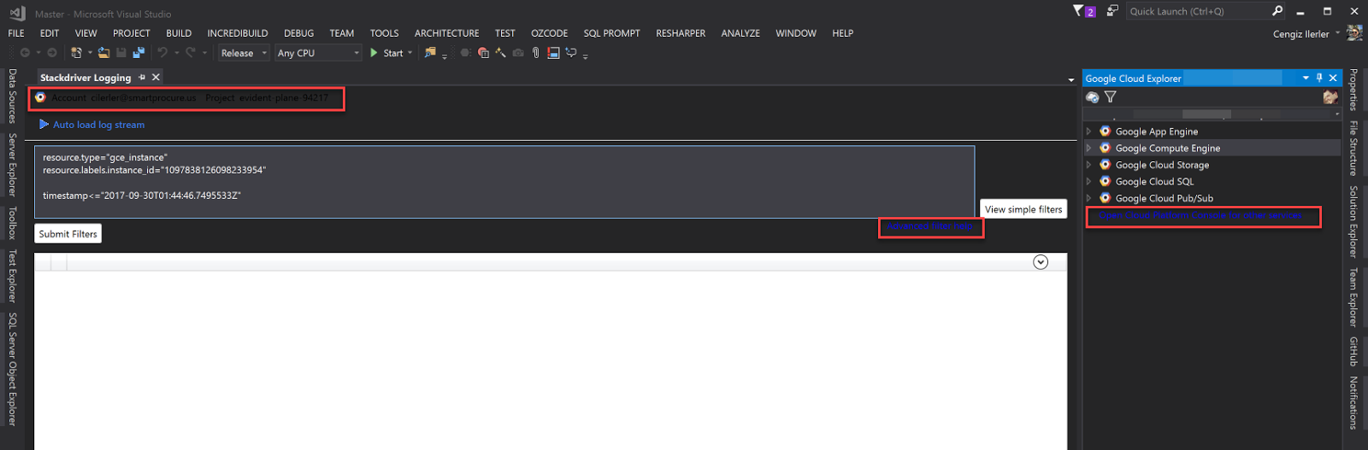Click the Undo arrow in toolbar
The height and width of the screenshot is (450, 1368).
pos(162,53)
